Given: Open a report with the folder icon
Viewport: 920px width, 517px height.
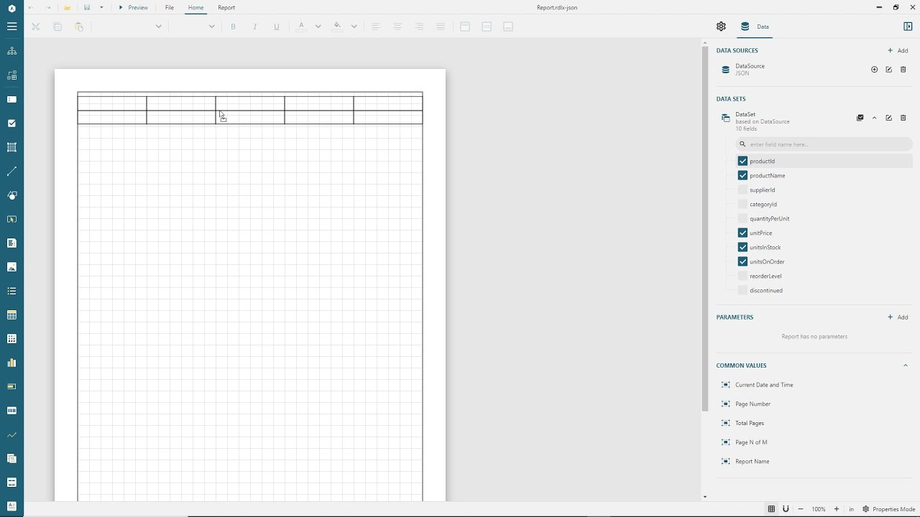Looking at the screenshot, I should coord(67,7).
